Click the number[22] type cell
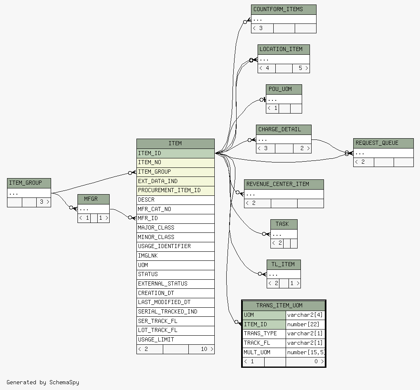This screenshot has width=420, height=390. coord(305,325)
